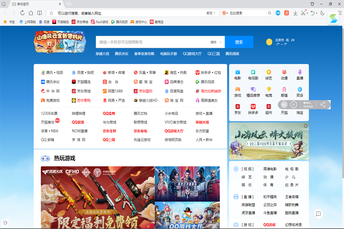Open the screenshot scissors tool
344x229 pixels.
pyautogui.click(x=303, y=13)
